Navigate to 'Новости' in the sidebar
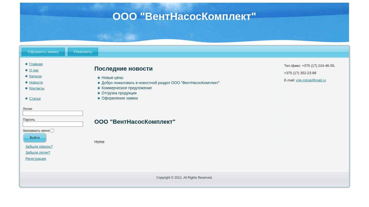The height and width of the screenshot is (207, 369). [36, 82]
